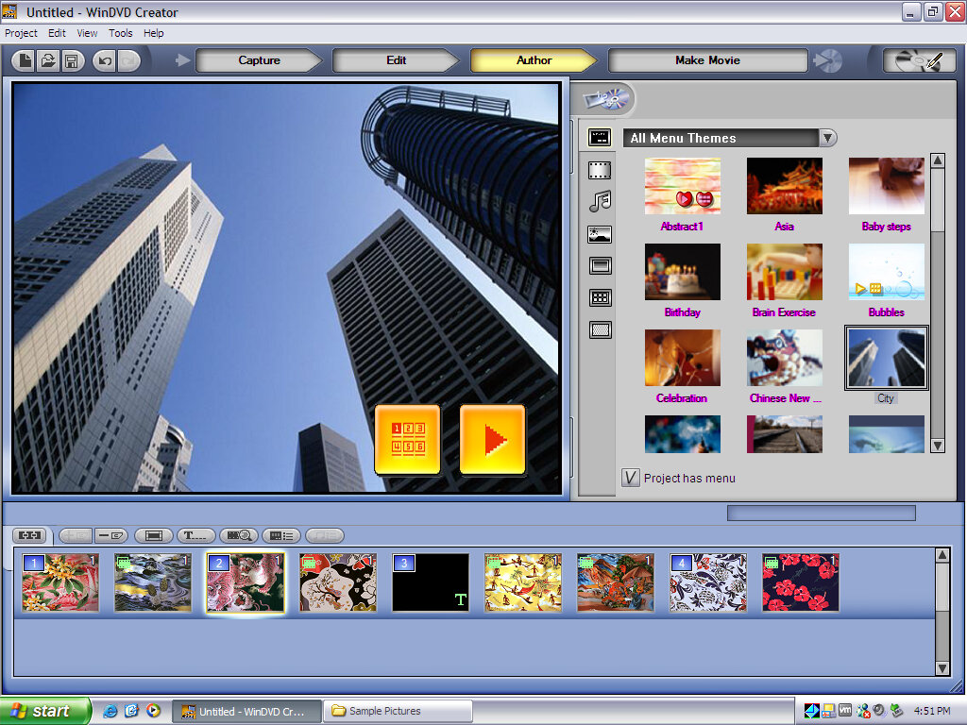This screenshot has width=967, height=725.
Task: Toggle the Project has menu checkbox
Action: [631, 478]
